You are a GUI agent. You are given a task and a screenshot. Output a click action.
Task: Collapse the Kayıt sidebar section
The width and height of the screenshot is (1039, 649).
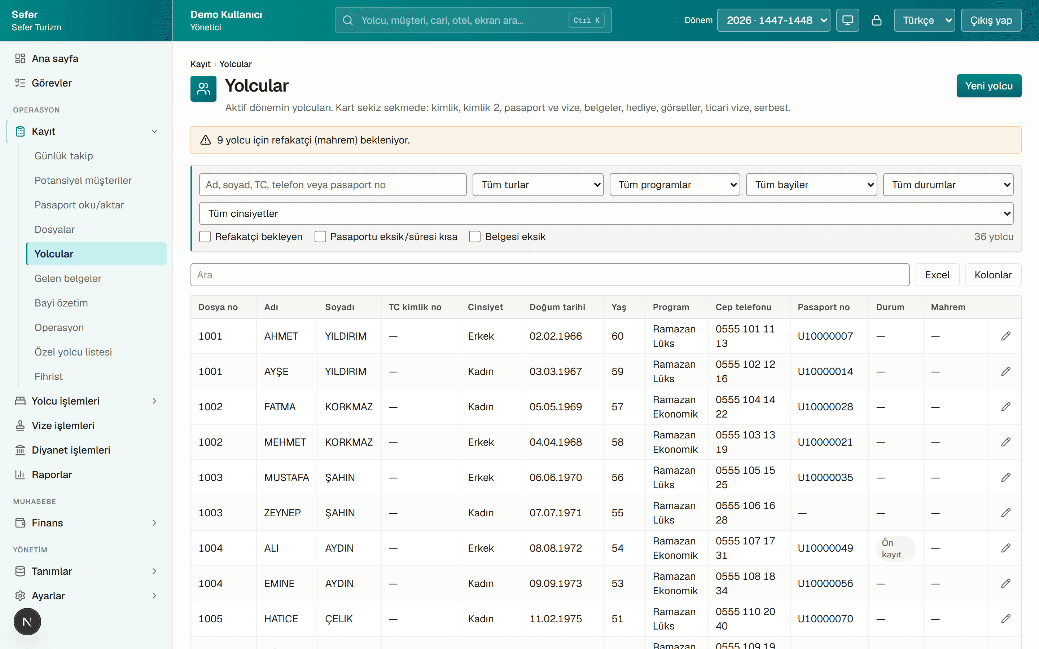pyautogui.click(x=86, y=131)
